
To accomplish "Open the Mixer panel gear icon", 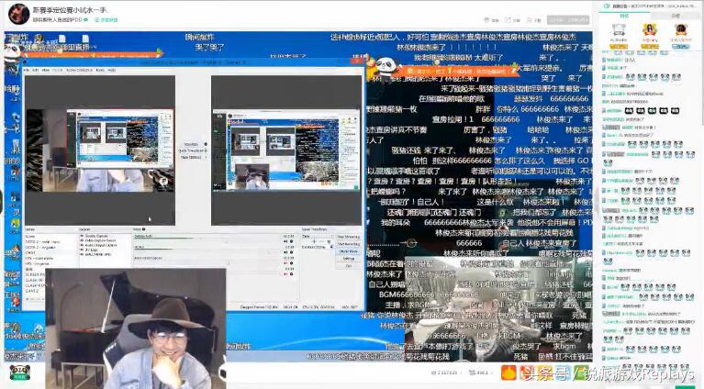I will click(143, 229).
